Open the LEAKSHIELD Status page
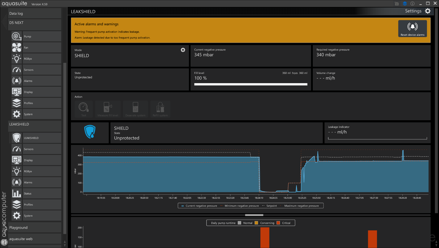This screenshot has height=248, width=439. click(36, 194)
